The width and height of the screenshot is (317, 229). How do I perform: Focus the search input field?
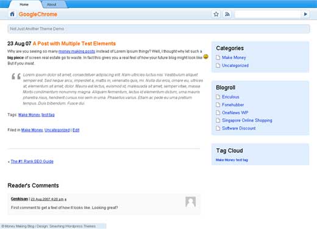(x=268, y=14)
